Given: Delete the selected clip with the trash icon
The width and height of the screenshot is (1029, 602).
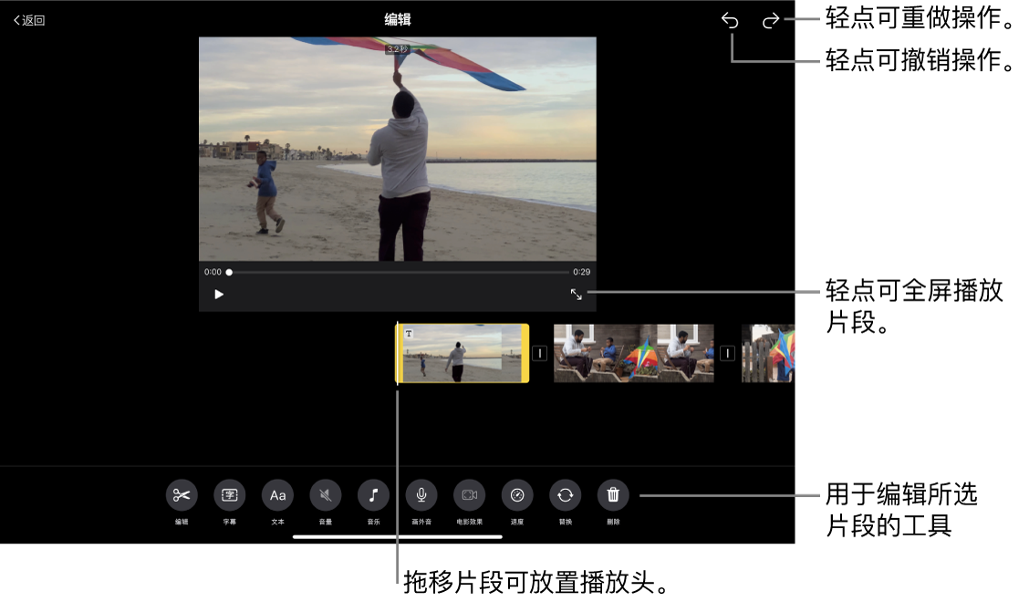Looking at the screenshot, I should (x=613, y=495).
